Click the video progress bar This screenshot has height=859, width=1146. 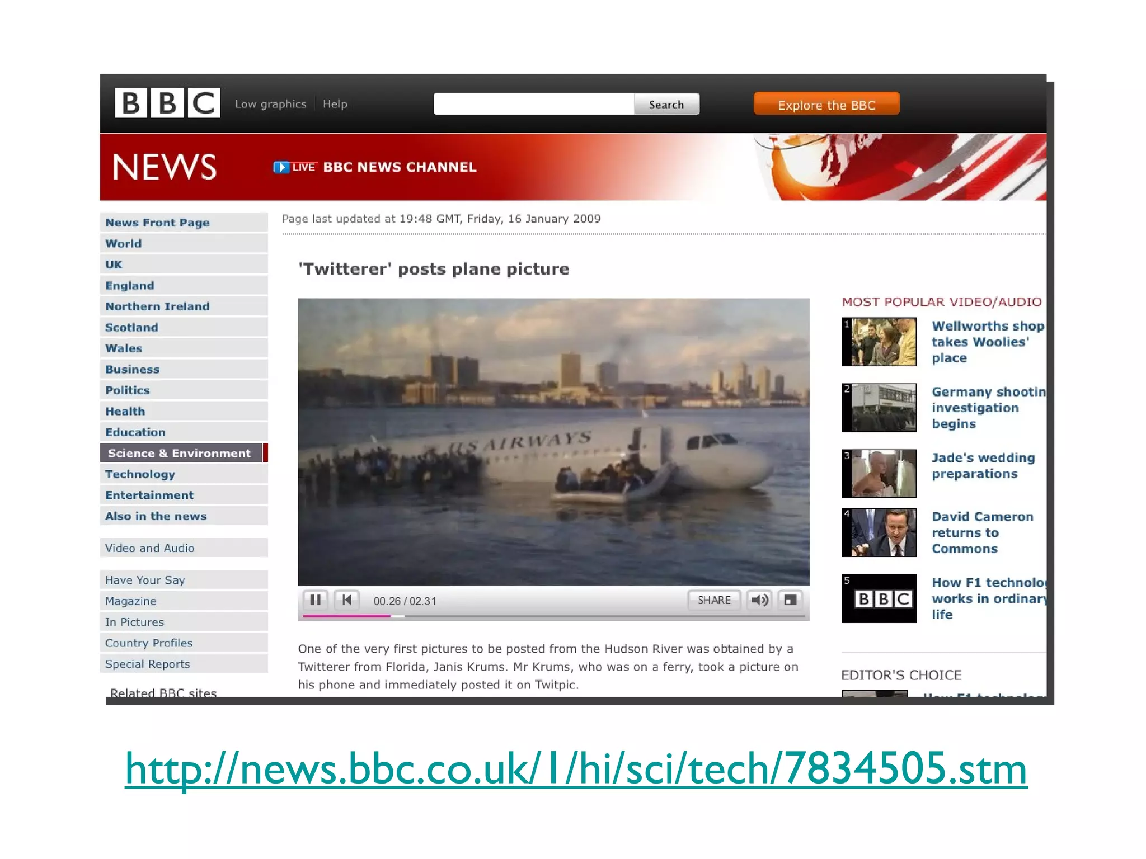(x=553, y=616)
